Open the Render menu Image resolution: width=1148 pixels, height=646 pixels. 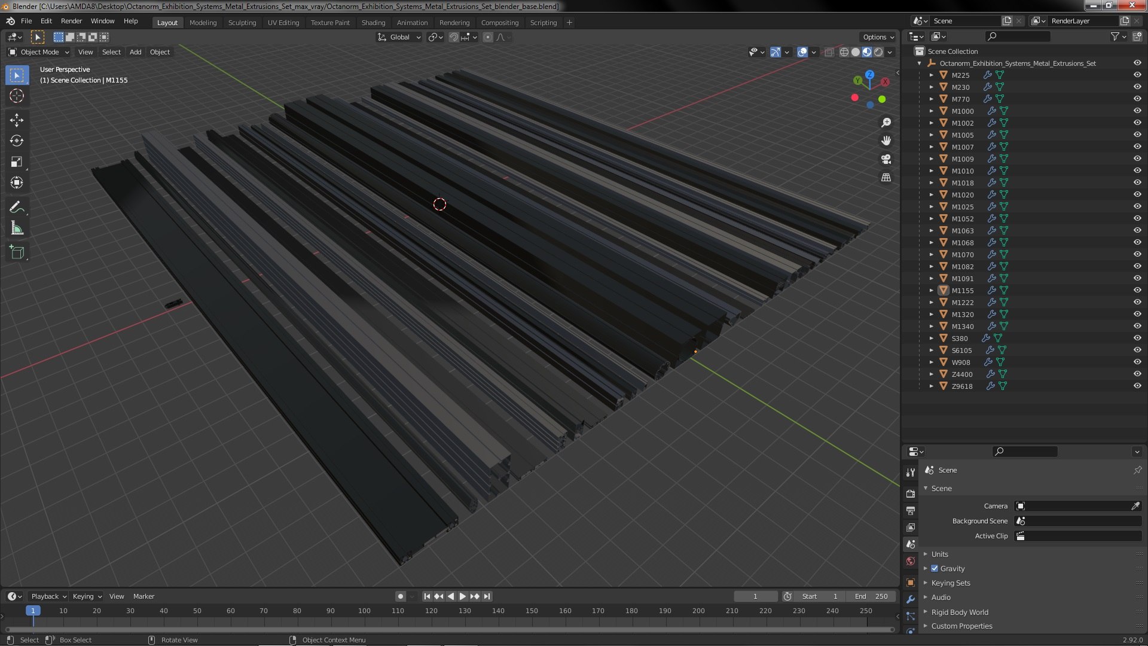71,21
